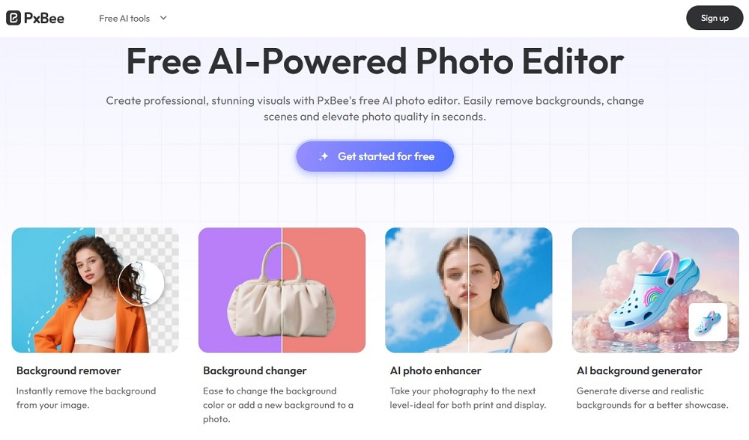The image size is (749, 440).
Task: Expand the Free AI tools chevron arrow
Action: [163, 18]
